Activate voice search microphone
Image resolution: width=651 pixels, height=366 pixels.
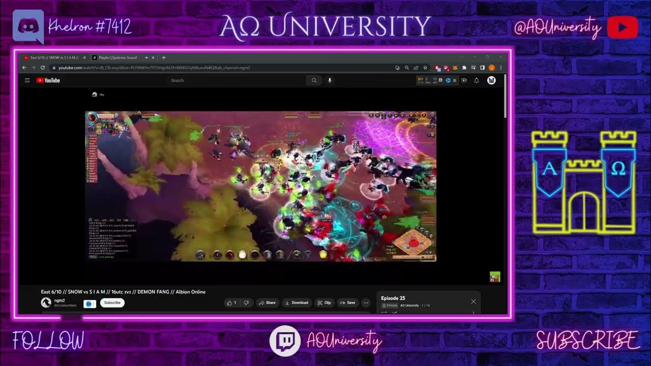(x=330, y=80)
